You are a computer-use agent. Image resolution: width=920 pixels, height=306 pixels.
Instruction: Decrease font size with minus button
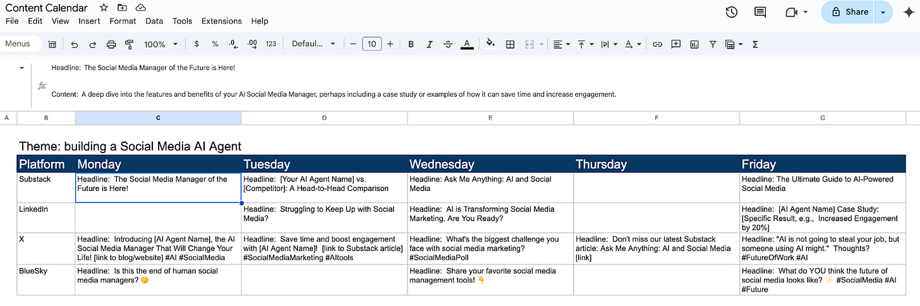353,44
